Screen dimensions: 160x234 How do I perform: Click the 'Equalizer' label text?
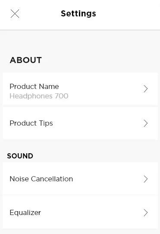(x=25, y=213)
